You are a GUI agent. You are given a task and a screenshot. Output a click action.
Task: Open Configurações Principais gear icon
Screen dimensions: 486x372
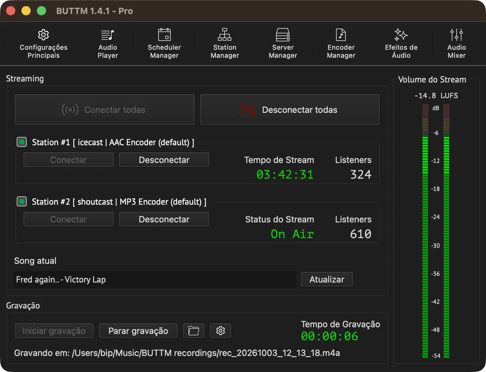[43, 35]
